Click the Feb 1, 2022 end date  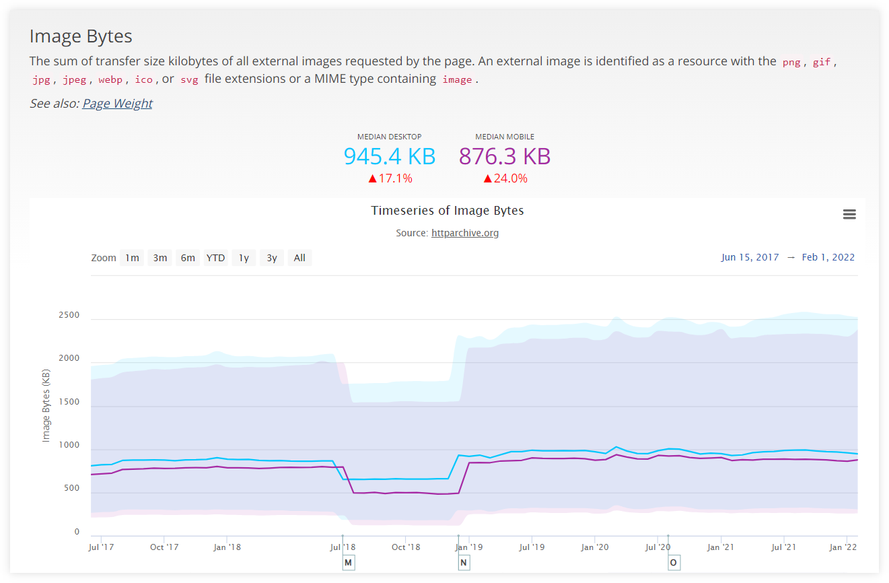click(828, 257)
